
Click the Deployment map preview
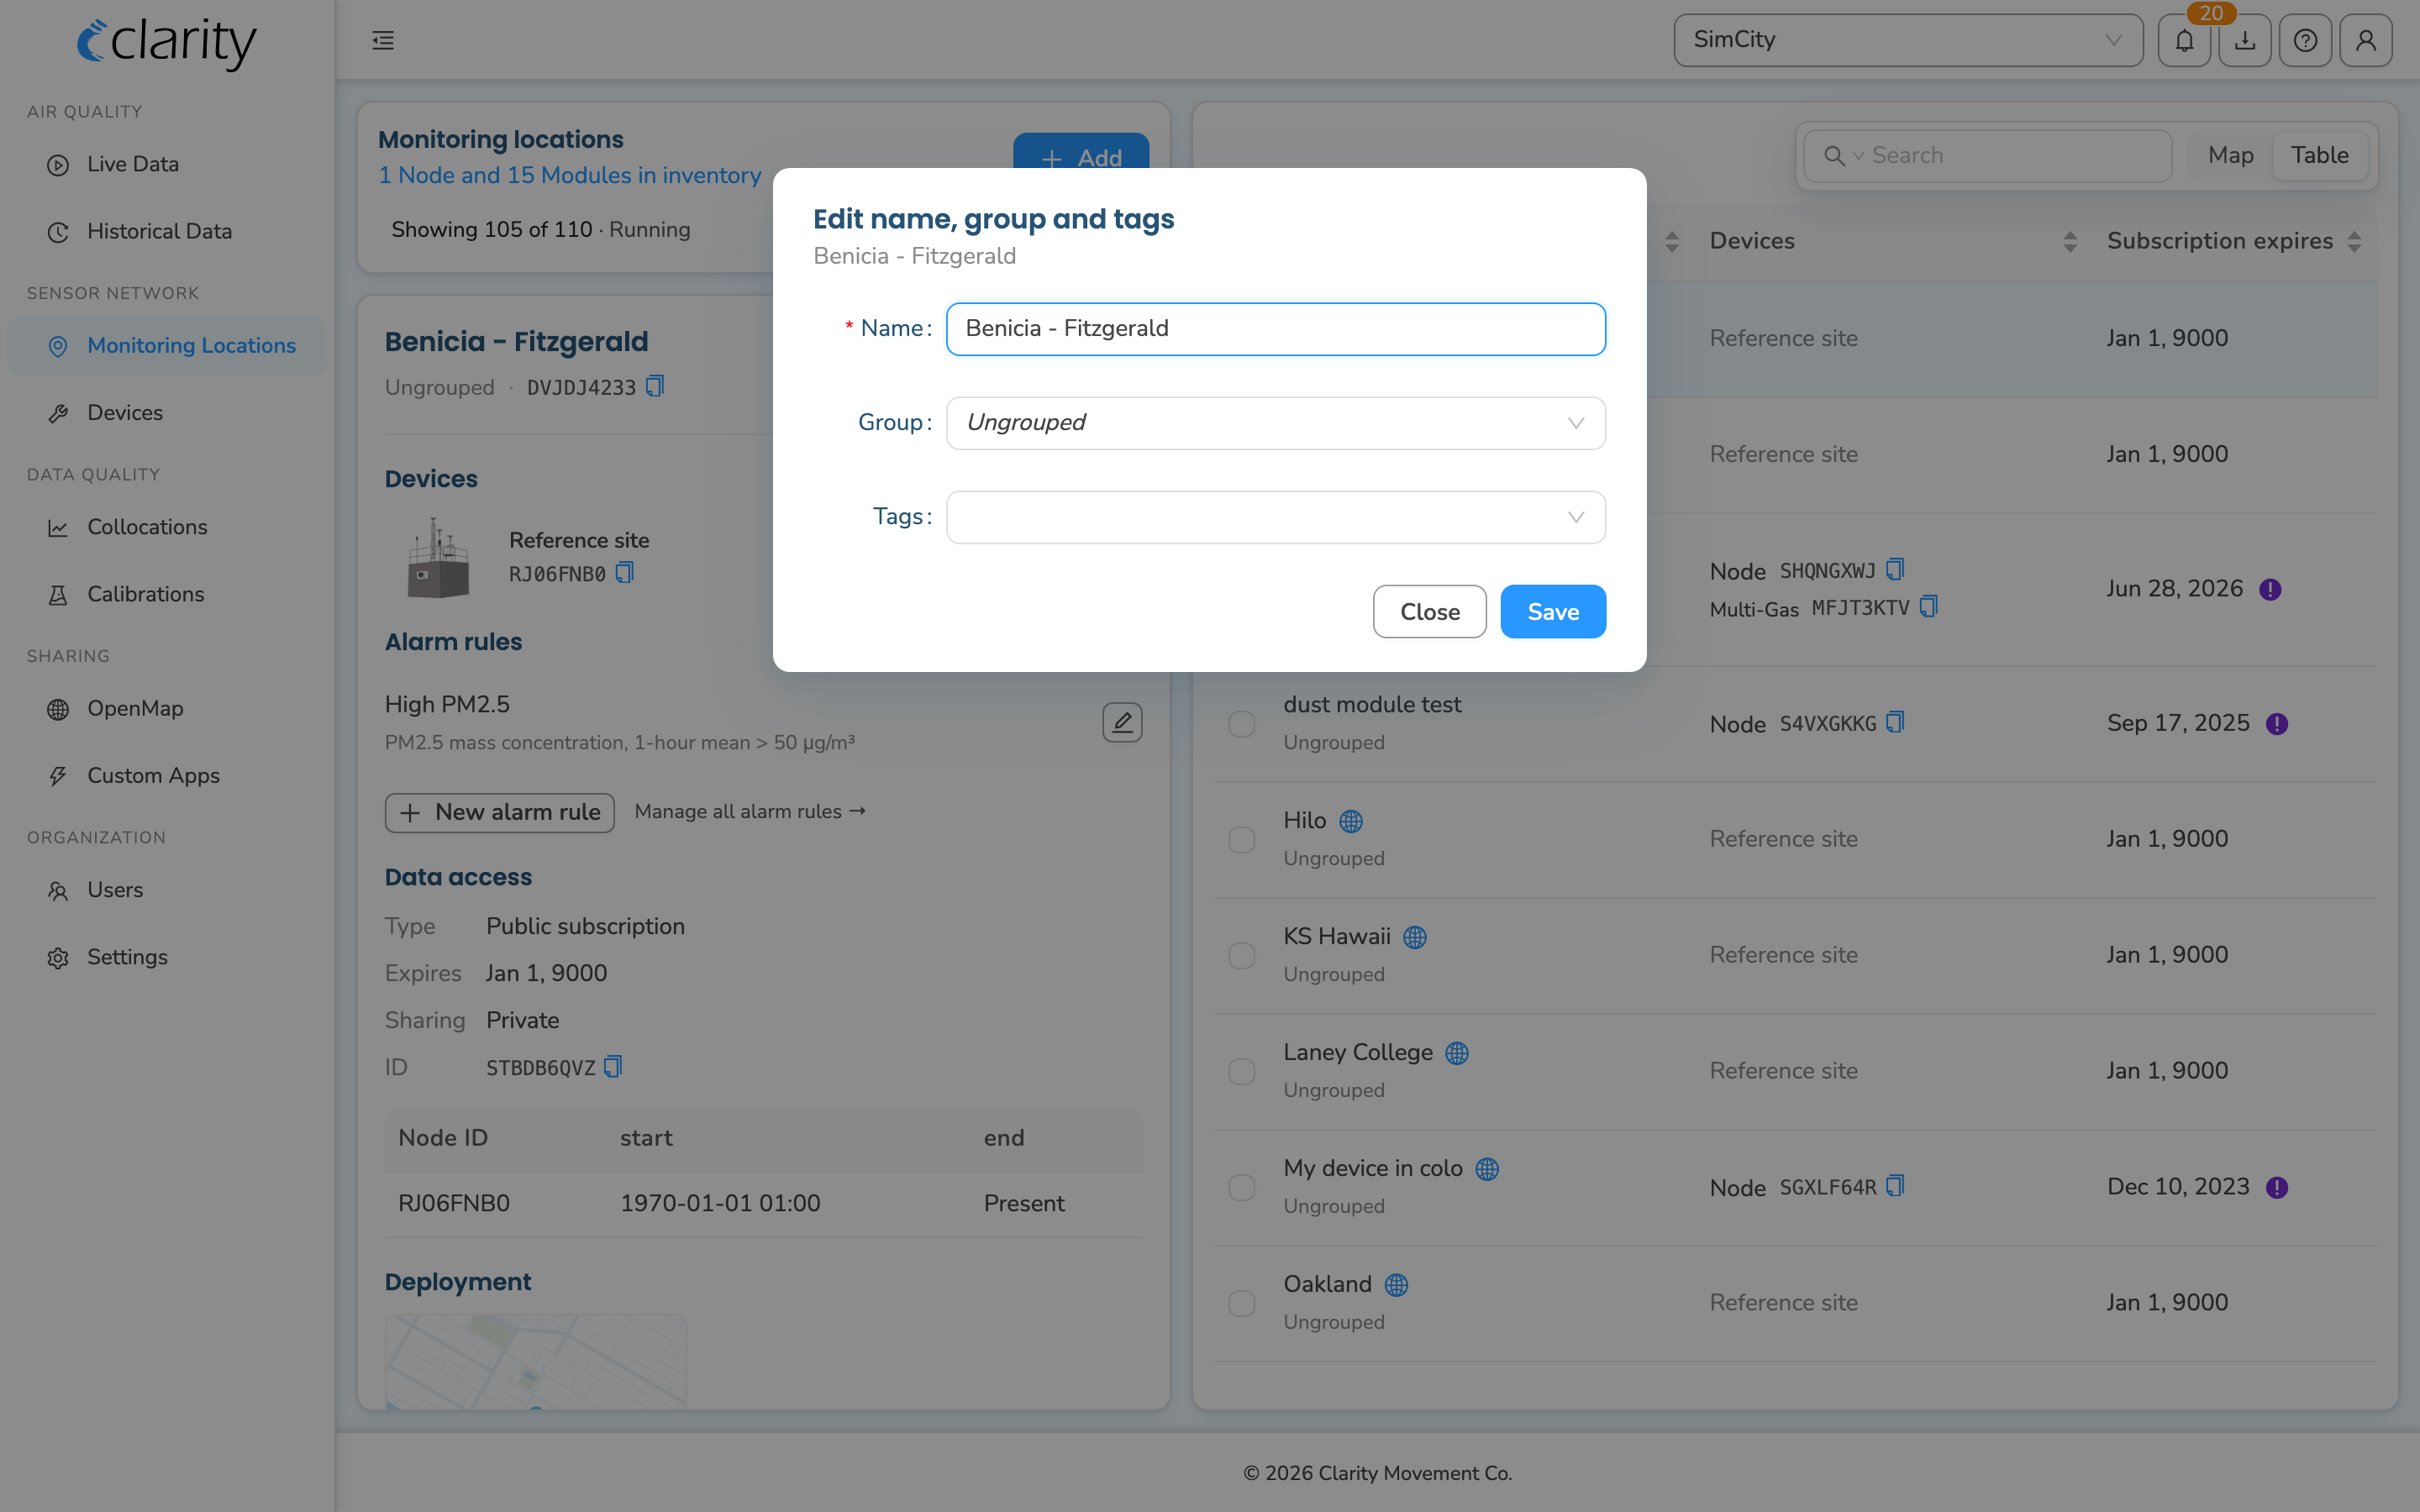pos(536,1362)
